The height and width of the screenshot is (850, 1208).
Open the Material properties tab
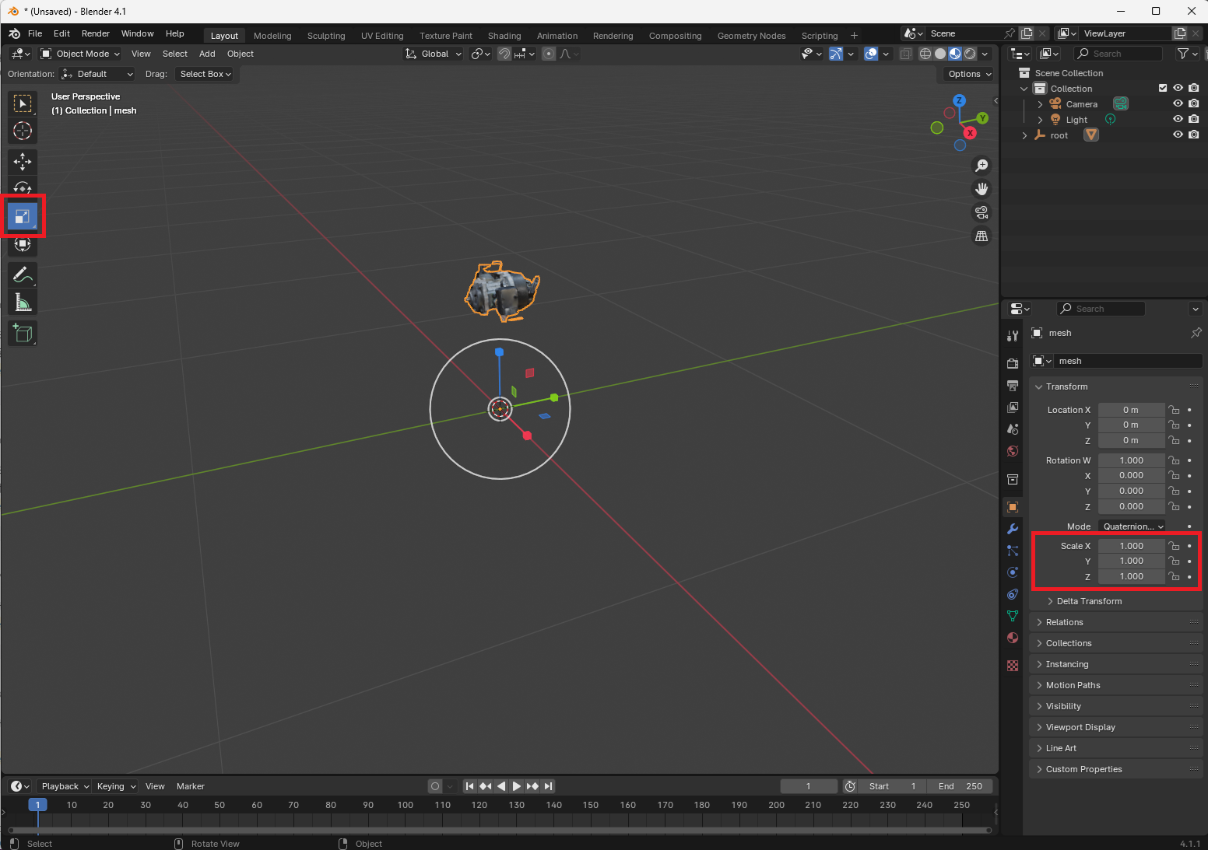pyautogui.click(x=1013, y=638)
